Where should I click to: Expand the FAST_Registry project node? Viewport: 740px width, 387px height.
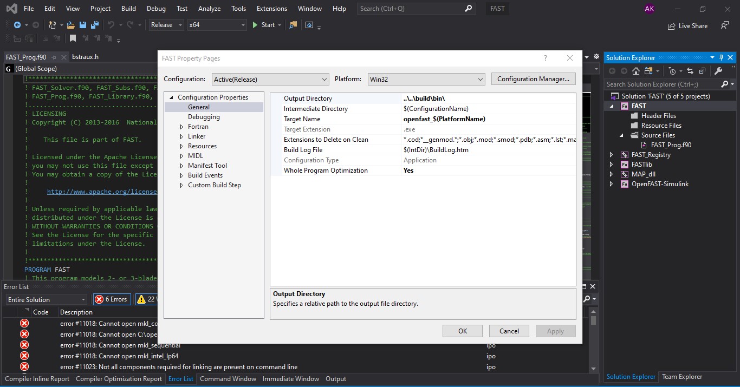click(612, 154)
